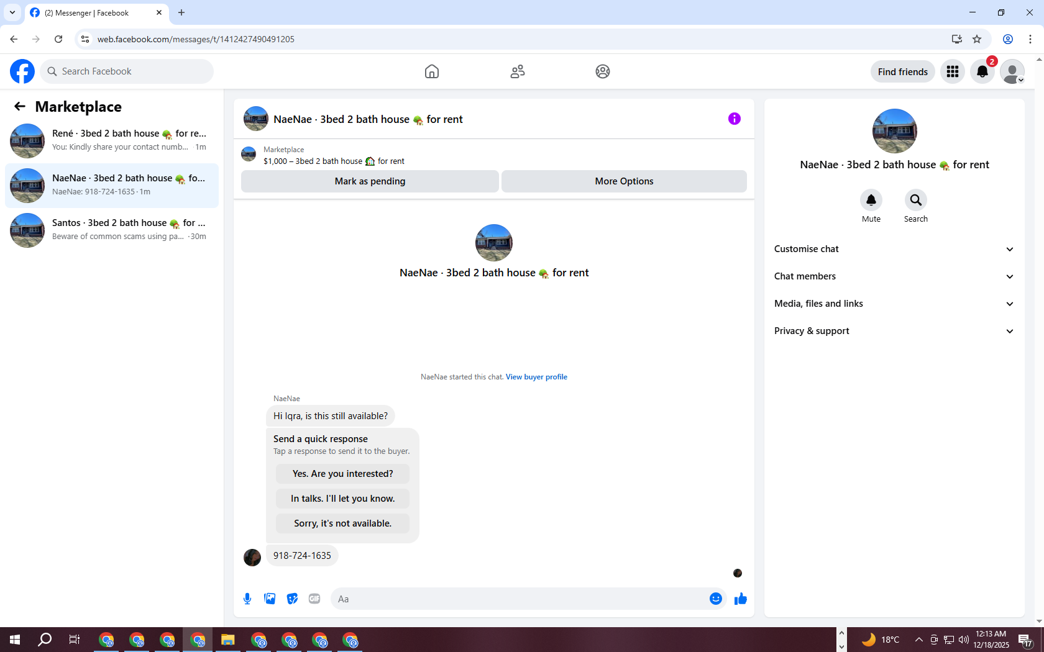This screenshot has width=1044, height=652.
Task: Choose a sticker icon in composer
Action: tap(292, 599)
